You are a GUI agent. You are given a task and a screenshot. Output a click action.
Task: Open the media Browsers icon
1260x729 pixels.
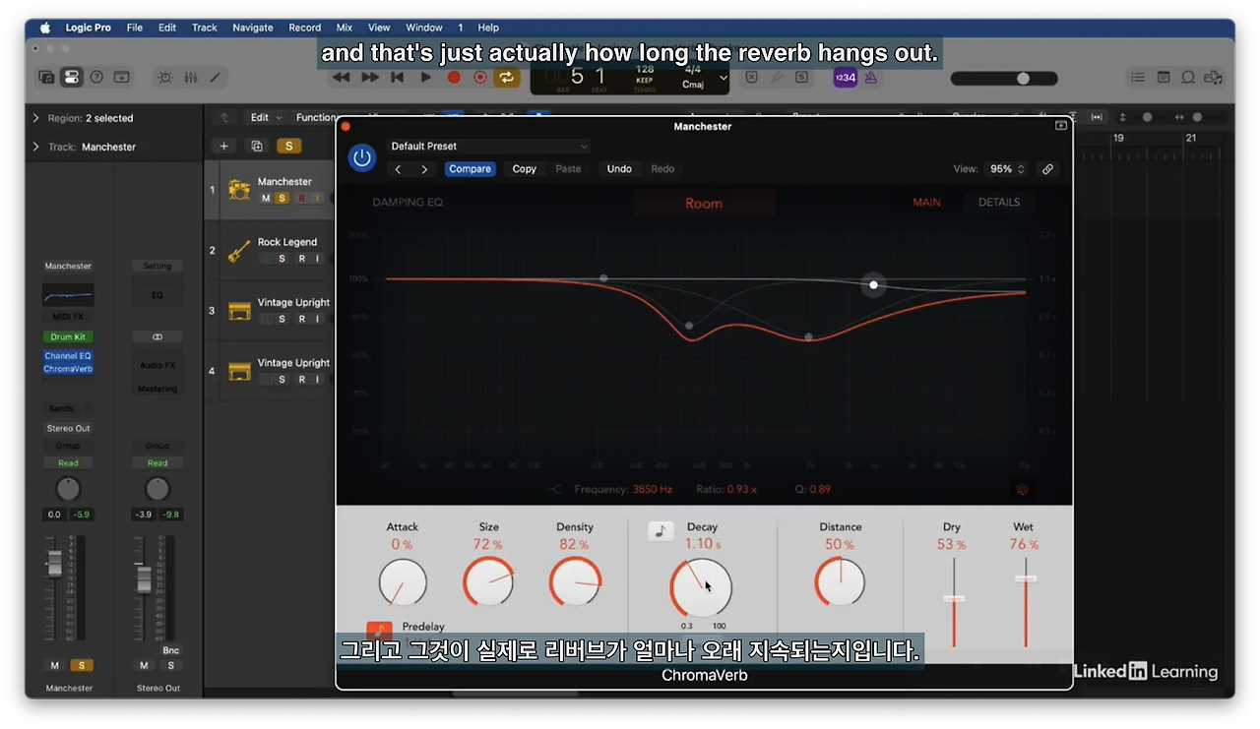pos(1215,77)
